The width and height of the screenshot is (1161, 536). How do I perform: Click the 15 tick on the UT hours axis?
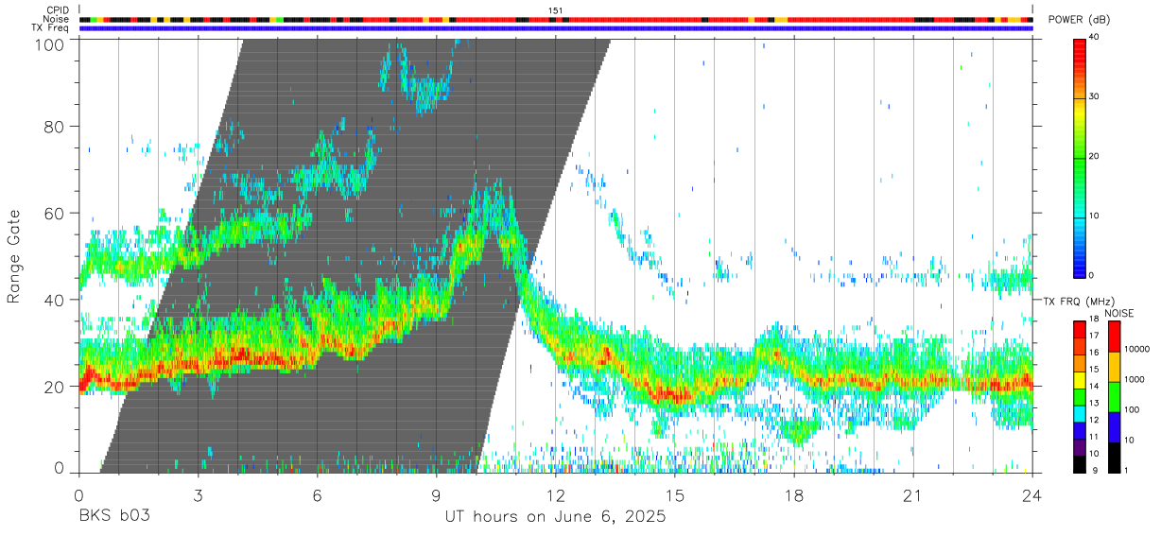click(675, 494)
